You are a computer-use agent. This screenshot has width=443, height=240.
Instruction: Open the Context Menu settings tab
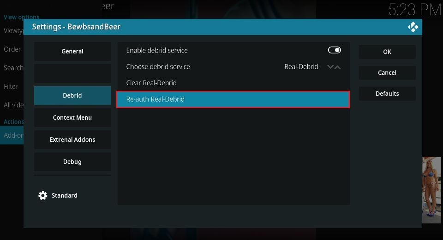[x=72, y=117]
